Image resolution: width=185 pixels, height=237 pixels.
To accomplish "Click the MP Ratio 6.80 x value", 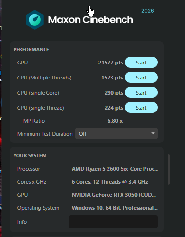I will tap(115, 121).
